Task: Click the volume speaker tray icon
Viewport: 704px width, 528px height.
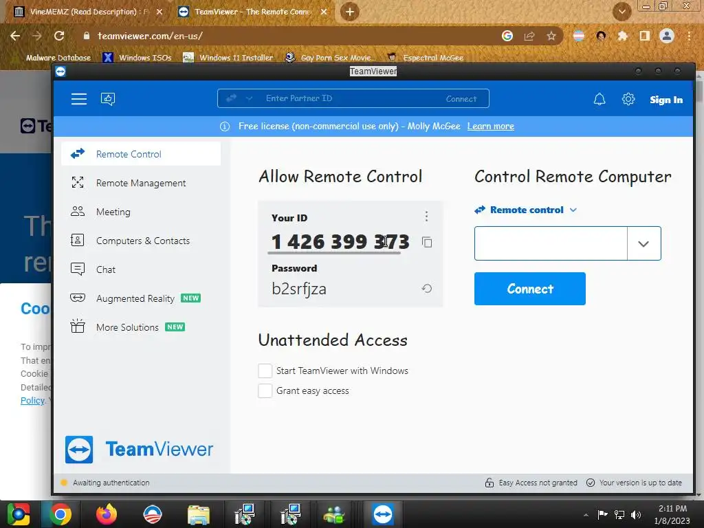Action: click(x=636, y=514)
